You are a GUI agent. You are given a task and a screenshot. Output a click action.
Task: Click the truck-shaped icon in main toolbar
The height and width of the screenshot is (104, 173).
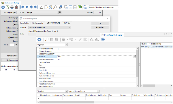[61, 7]
